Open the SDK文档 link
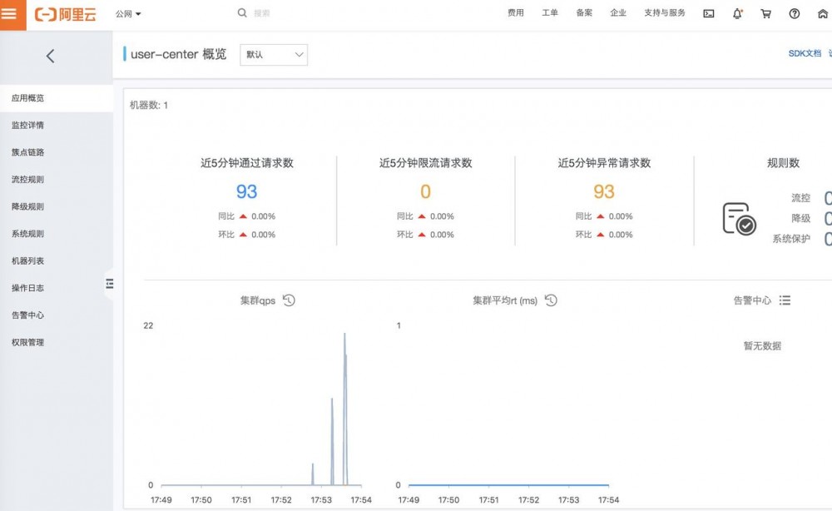The height and width of the screenshot is (511, 832). pyautogui.click(x=807, y=52)
